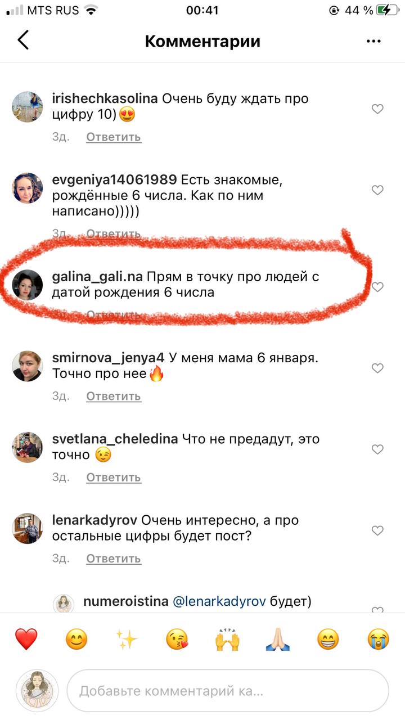Reply to lenarkadyrov's comment
Viewport: 405px width, 720px height.
(114, 559)
